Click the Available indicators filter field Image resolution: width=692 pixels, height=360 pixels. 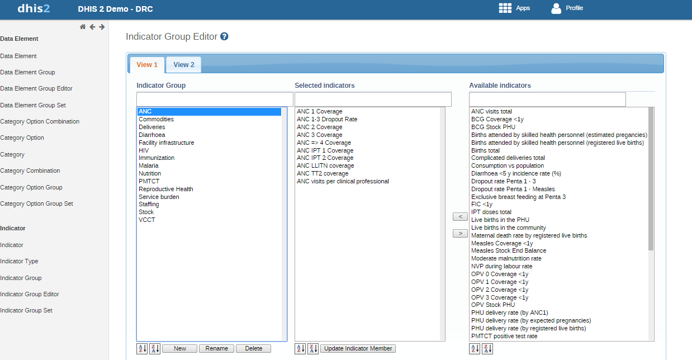547,100
